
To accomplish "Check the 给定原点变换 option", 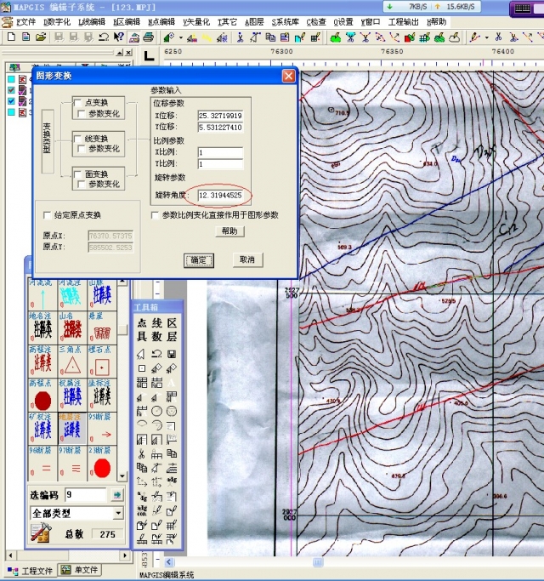I will (x=48, y=215).
